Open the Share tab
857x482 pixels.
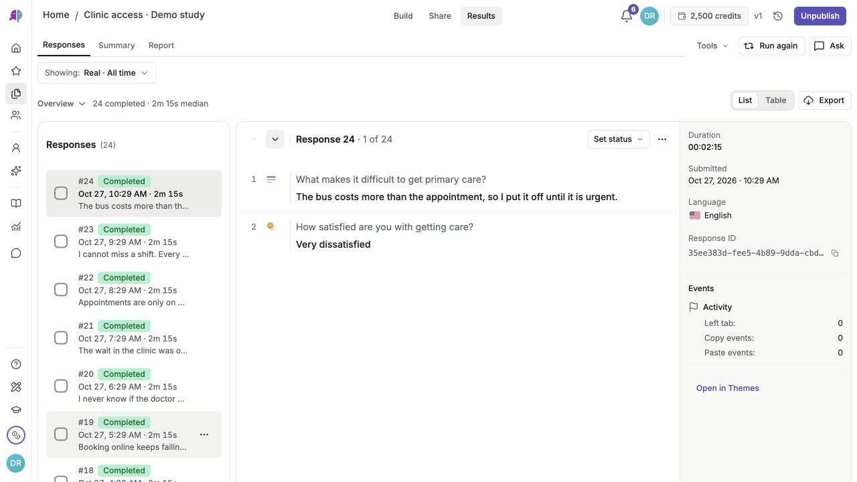pos(440,16)
